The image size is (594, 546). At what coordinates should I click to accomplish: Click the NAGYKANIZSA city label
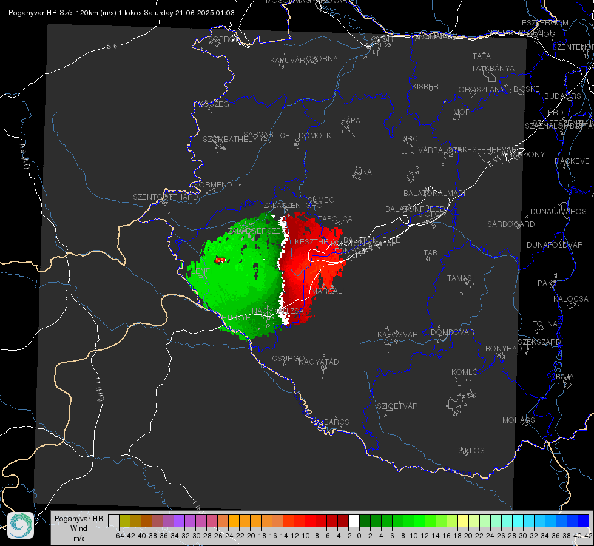pyautogui.click(x=278, y=311)
